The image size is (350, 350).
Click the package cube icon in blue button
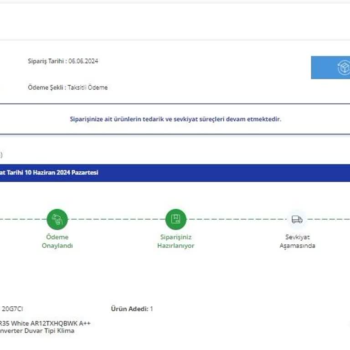[343, 68]
